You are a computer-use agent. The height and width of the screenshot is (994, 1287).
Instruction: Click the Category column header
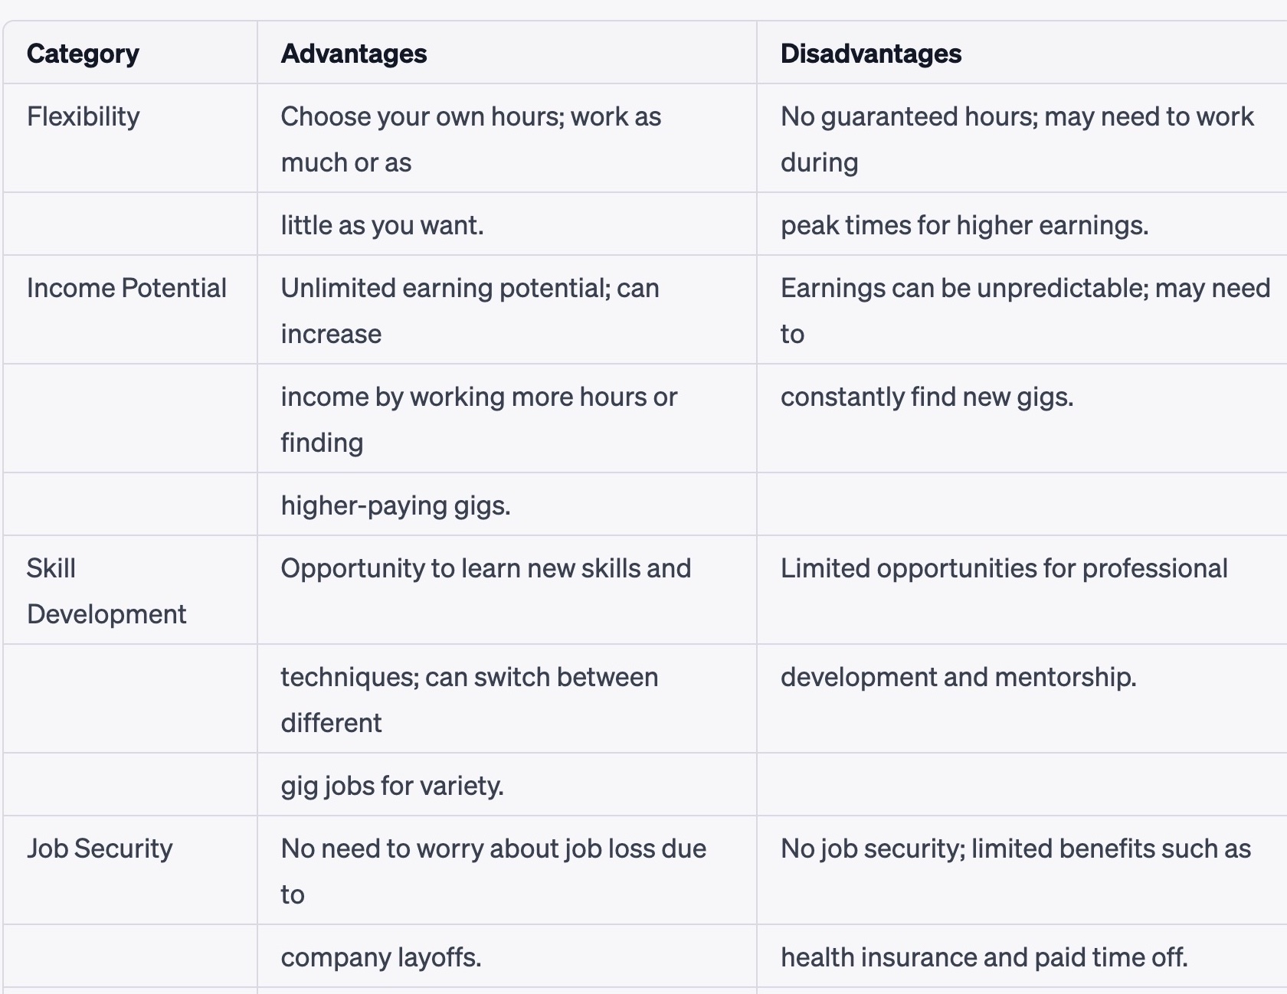(x=83, y=54)
